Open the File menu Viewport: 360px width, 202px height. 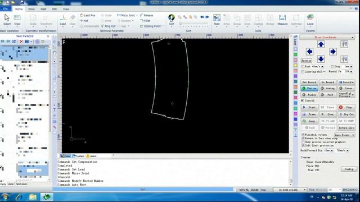[x=6, y=9]
